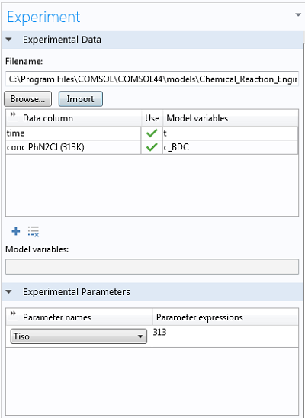Click the Filename path input field
This screenshot has height=418, width=305.
pos(152,79)
